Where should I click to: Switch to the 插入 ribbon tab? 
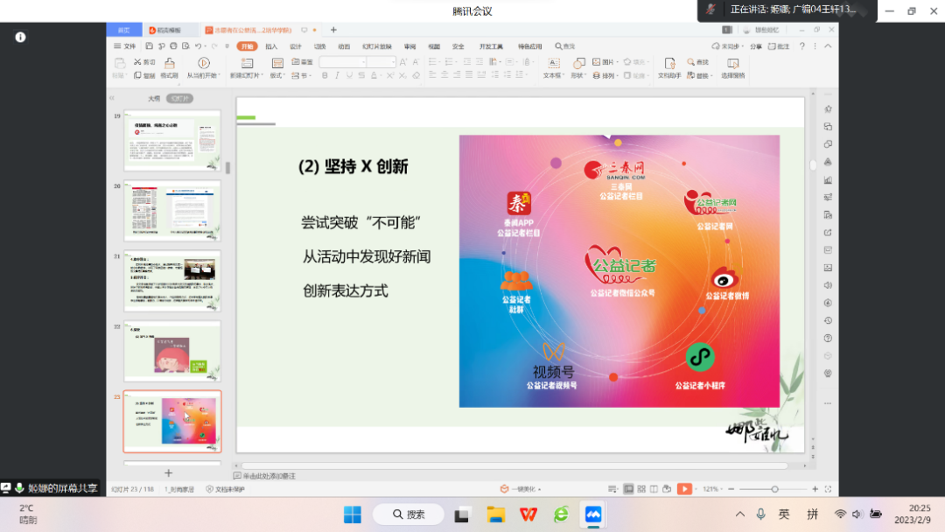(271, 46)
